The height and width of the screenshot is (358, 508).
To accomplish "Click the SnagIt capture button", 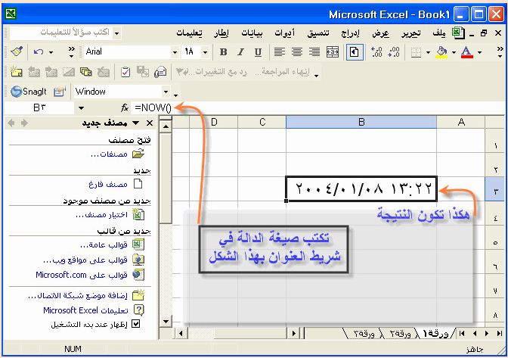I will (x=29, y=92).
